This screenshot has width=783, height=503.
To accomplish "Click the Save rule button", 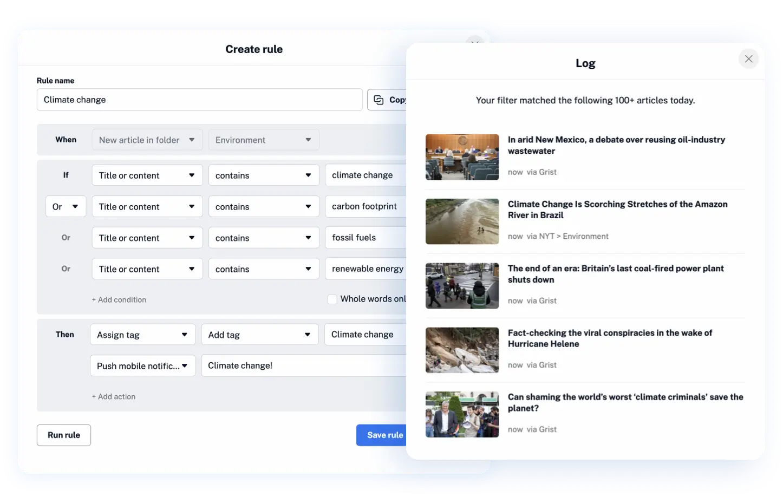I will point(381,435).
